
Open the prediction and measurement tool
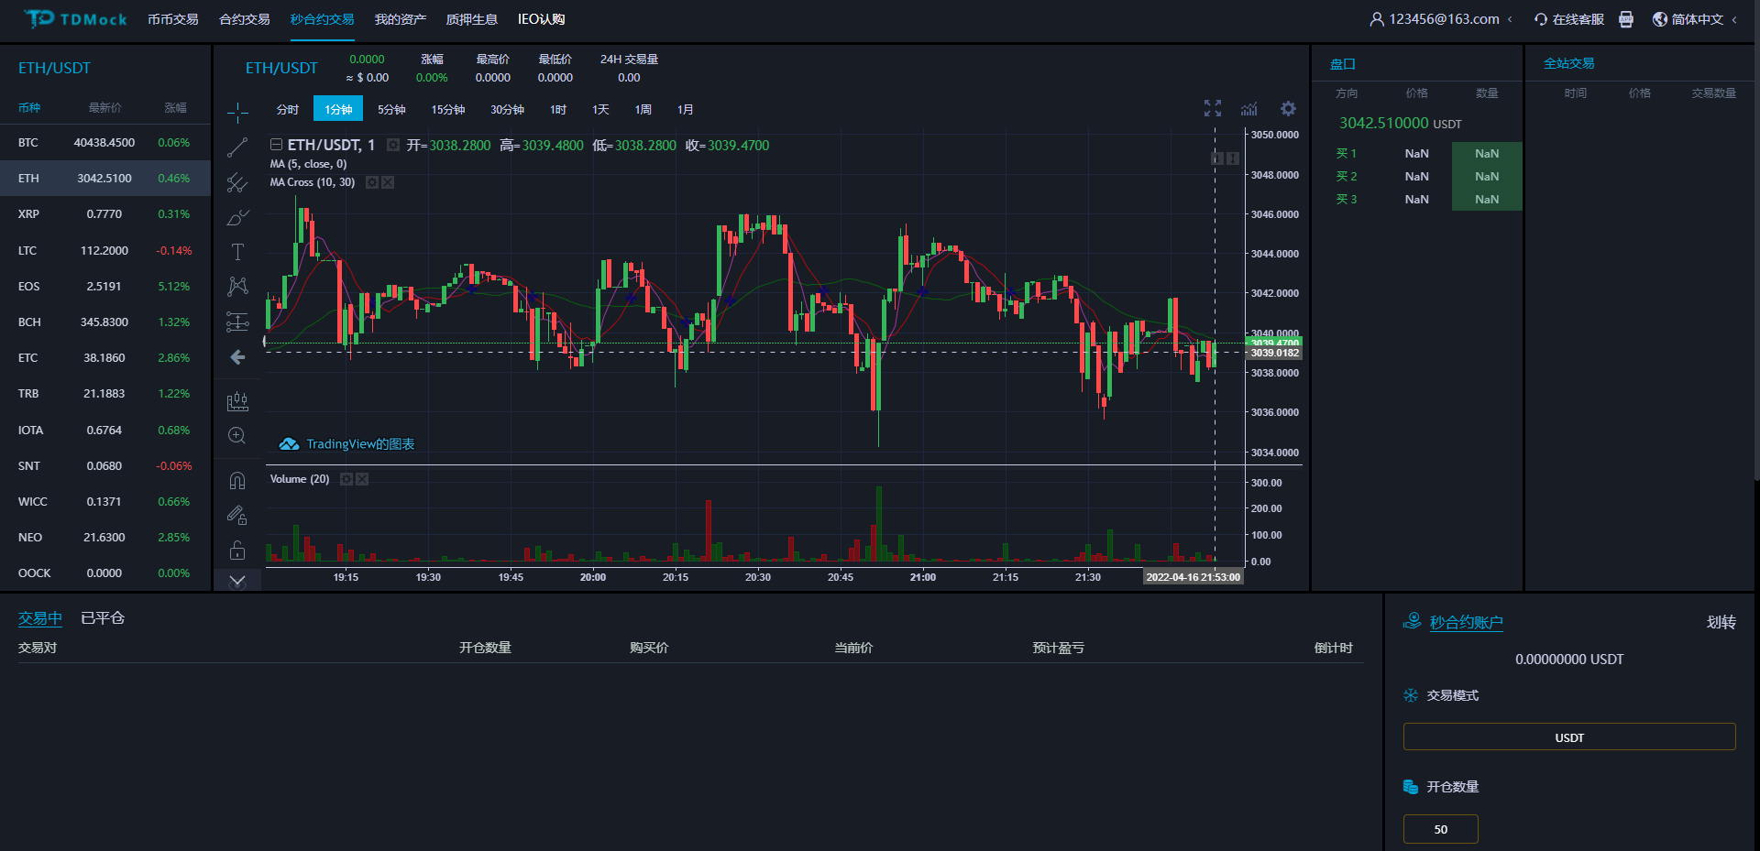[x=237, y=322]
